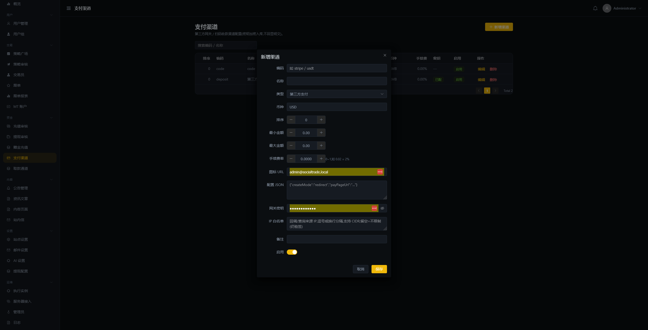Open the Administrator account dropdown arrow

(640, 8)
